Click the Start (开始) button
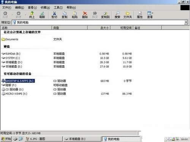Screen dimensions: 190x142 click(6, 139)
